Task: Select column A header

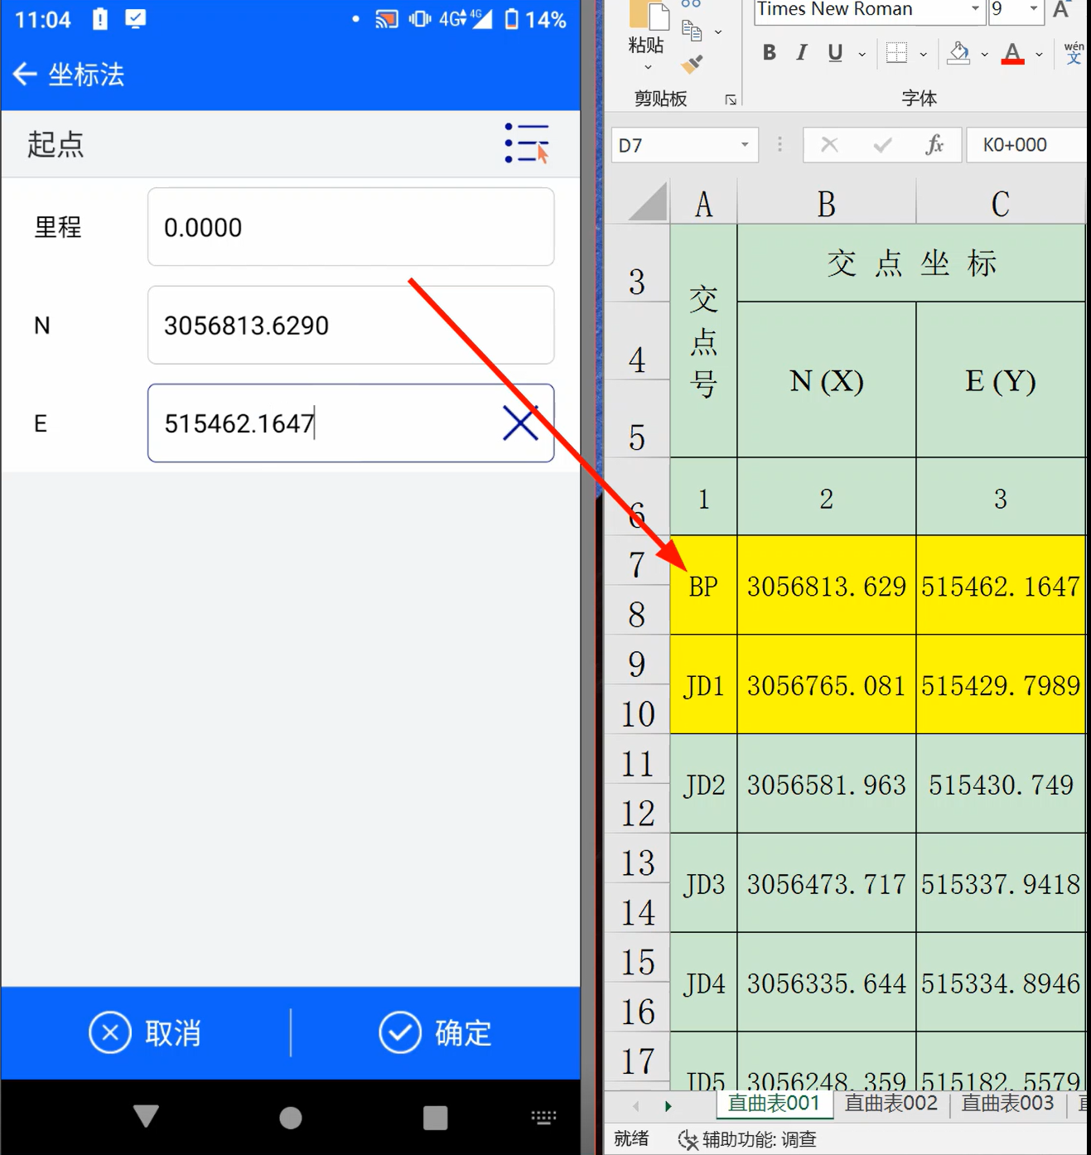Action: click(703, 203)
